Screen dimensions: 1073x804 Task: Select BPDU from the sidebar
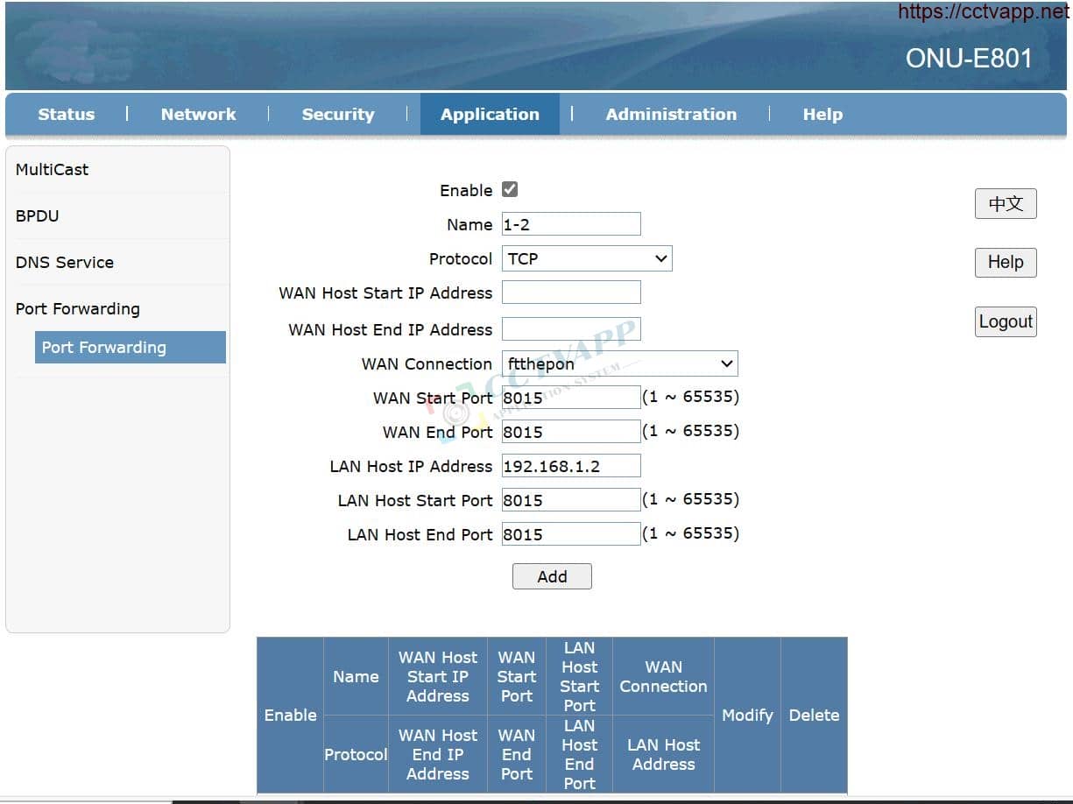coord(38,216)
